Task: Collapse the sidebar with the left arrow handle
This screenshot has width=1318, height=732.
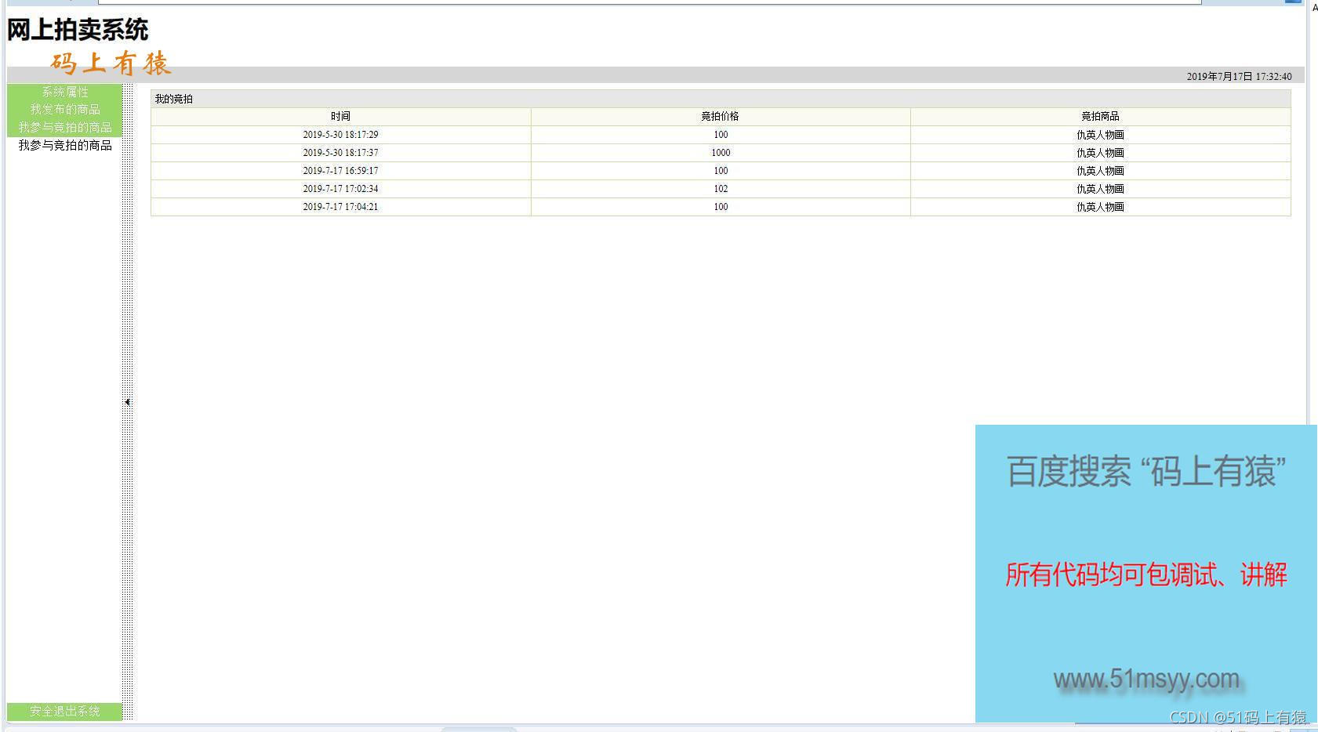Action: [127, 402]
